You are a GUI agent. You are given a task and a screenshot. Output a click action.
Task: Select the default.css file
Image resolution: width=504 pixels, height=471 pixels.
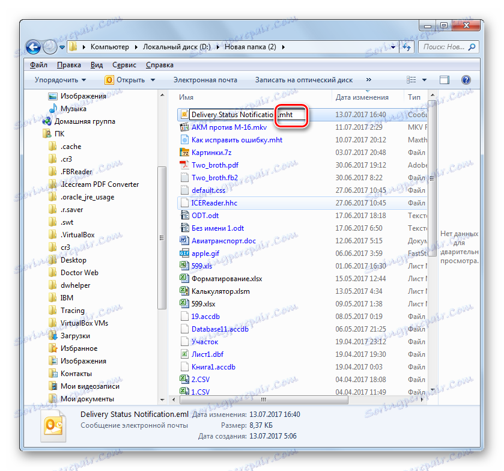[208, 190]
